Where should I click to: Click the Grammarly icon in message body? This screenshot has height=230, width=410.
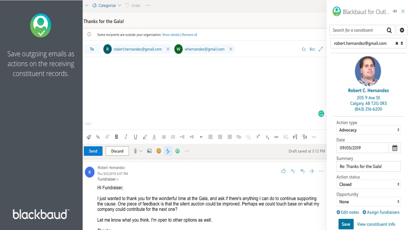(321, 114)
